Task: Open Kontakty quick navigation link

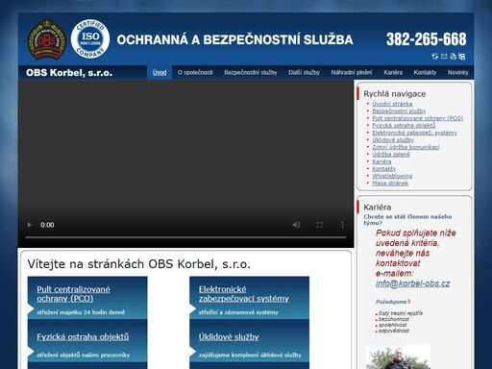Action: tap(383, 169)
